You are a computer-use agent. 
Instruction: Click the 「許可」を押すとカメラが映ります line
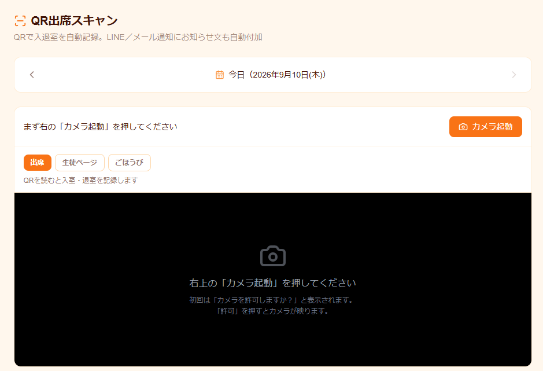(x=273, y=311)
